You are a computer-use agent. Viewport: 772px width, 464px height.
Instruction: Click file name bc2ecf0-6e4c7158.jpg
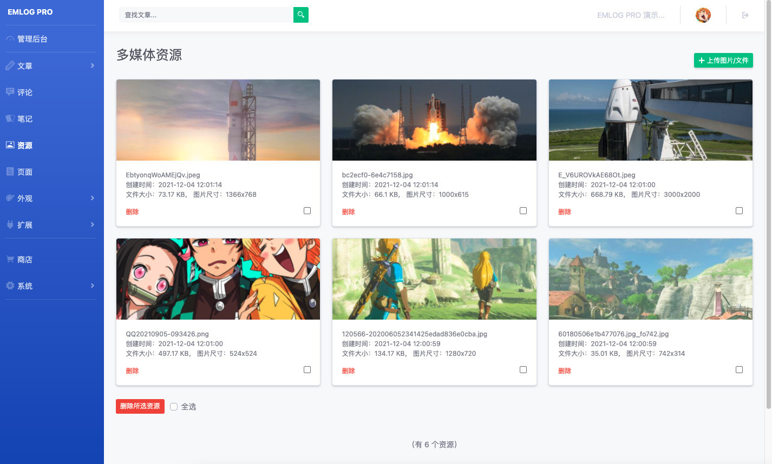pyautogui.click(x=377, y=175)
